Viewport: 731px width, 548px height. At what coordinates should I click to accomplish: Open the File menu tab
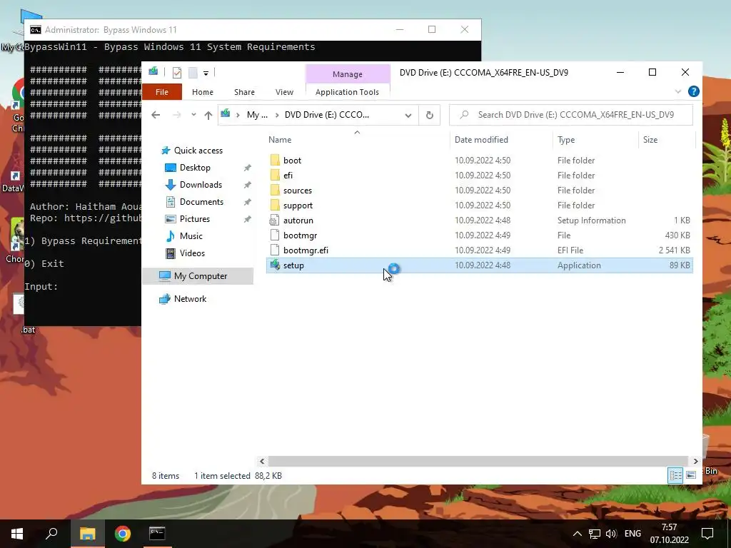(162, 92)
